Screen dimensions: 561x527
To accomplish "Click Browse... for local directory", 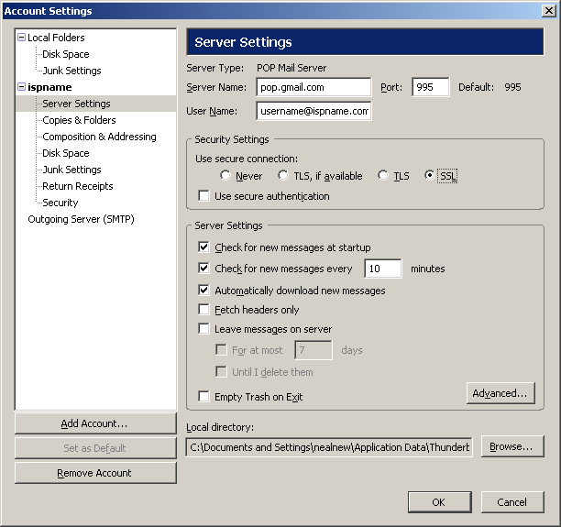I will tap(512, 446).
